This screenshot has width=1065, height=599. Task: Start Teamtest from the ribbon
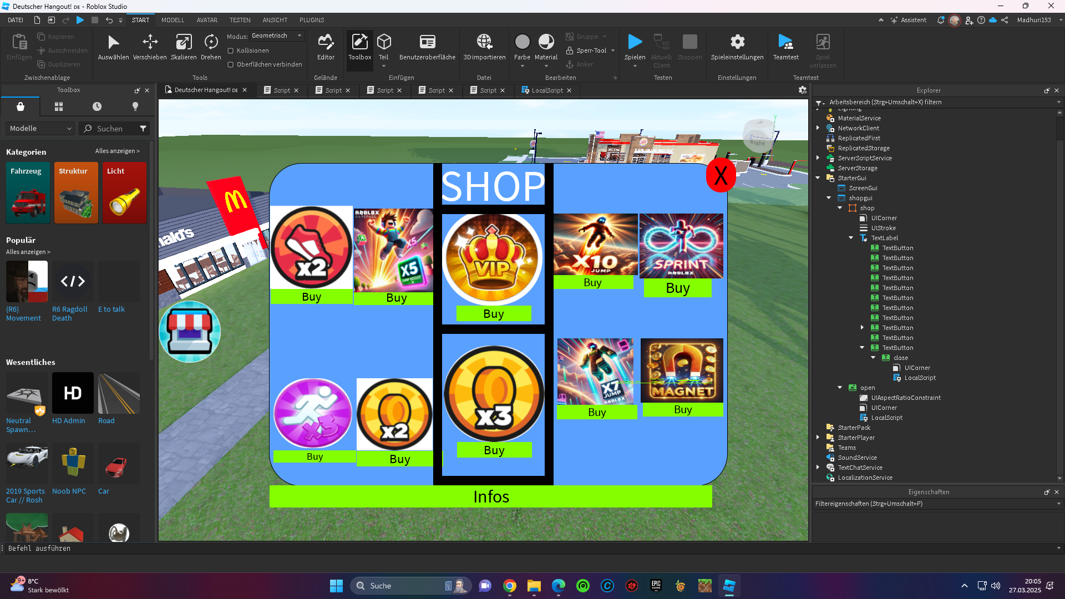(785, 47)
